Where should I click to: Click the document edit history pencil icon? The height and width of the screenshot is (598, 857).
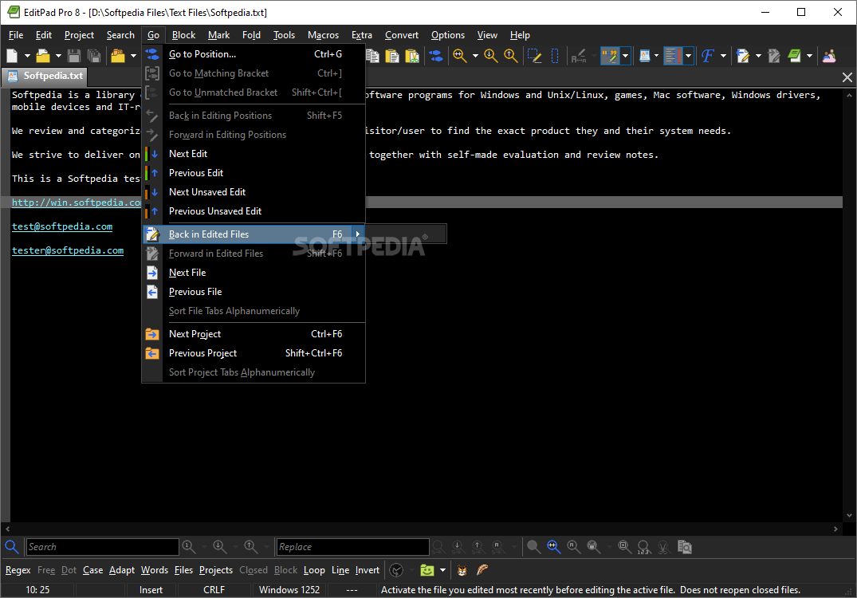click(x=743, y=56)
